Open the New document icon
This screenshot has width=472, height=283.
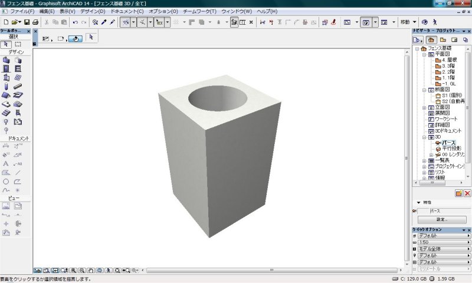pos(5,22)
